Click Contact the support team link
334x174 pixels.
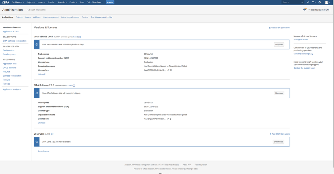(x=304, y=68)
